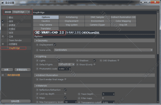This screenshot has width=161, height=105.
Task: Enable the 立体 checkbox in the sidebar
Action: [3, 36]
